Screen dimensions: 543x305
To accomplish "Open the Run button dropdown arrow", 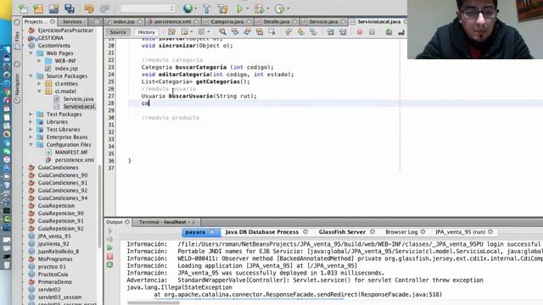I will (x=248, y=8).
